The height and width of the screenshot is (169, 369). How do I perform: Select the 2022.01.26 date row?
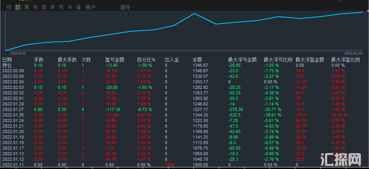(13, 115)
